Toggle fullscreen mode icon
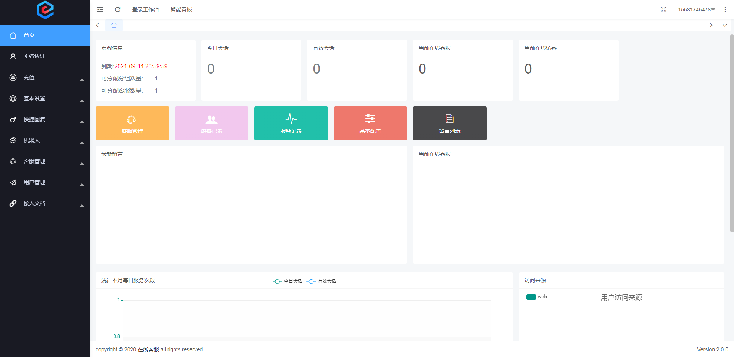 pyautogui.click(x=663, y=10)
